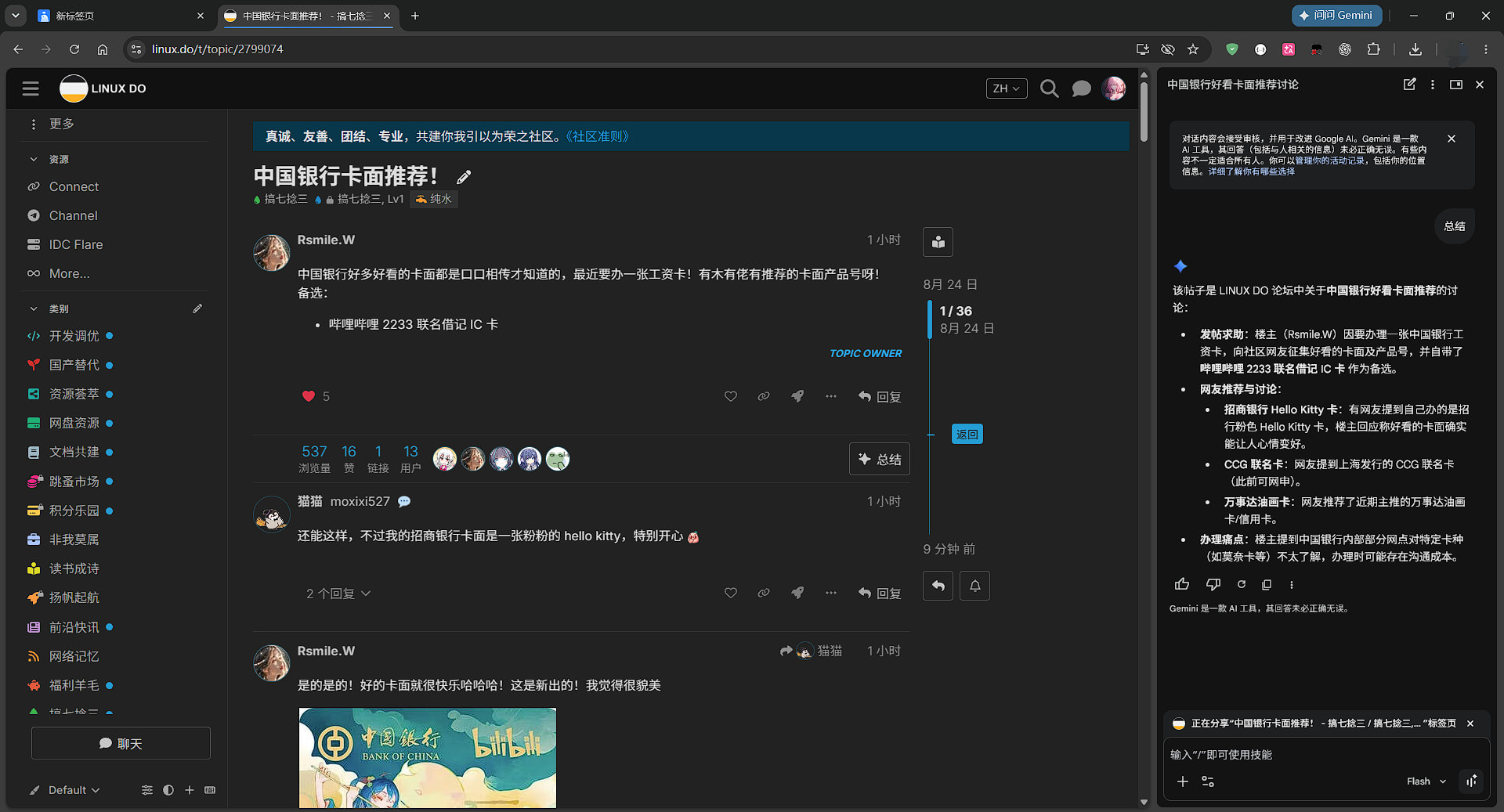
Task: Click the forum page vertical scrollbar
Action: coord(1144,111)
